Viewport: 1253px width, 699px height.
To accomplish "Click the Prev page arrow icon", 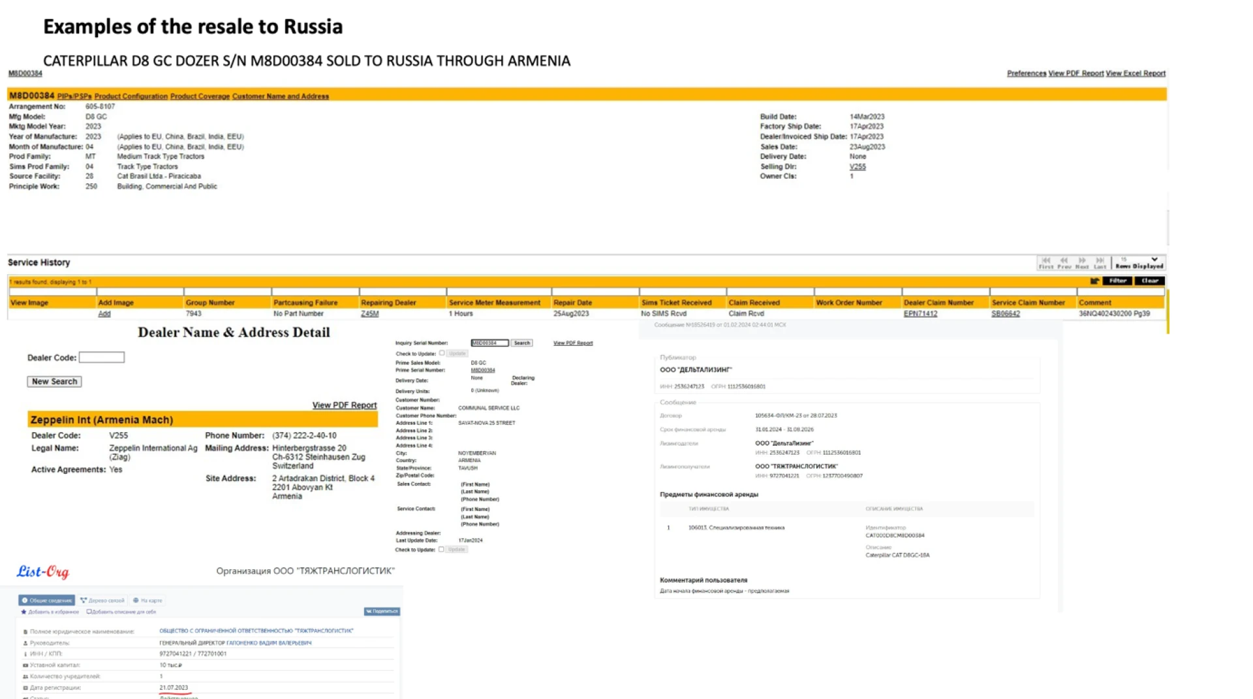I will tap(1064, 261).
